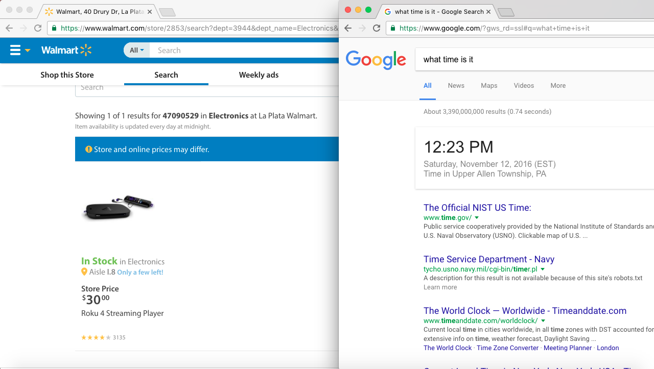Go forward in Google browser window
The width and height of the screenshot is (654, 369).
click(362, 28)
